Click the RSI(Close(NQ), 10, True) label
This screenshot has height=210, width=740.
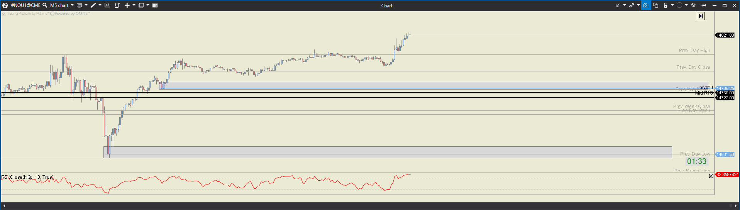[x=27, y=177]
